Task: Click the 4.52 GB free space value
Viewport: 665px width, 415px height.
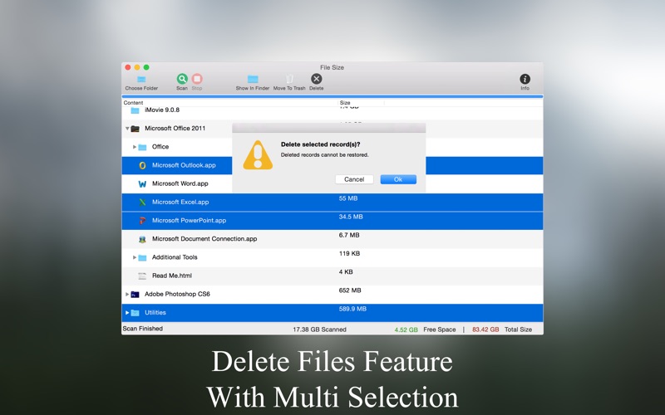Action: click(406, 330)
